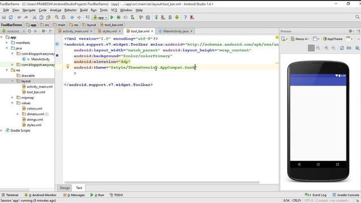The image size is (361, 203).
Task: Open the preview orientation dropdown
Action: [x=316, y=39]
